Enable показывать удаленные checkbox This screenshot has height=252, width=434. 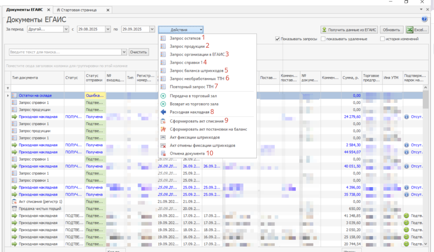(x=323, y=39)
